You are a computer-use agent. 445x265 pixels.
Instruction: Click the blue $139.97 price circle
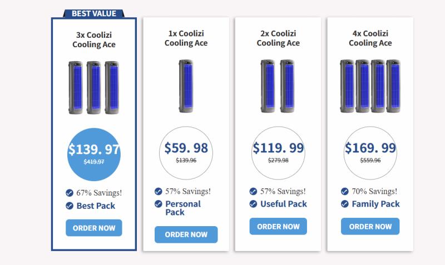click(x=94, y=154)
